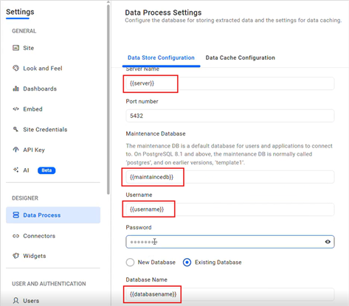Open the Connectors settings label
349x306 pixels.
[x=39, y=236]
